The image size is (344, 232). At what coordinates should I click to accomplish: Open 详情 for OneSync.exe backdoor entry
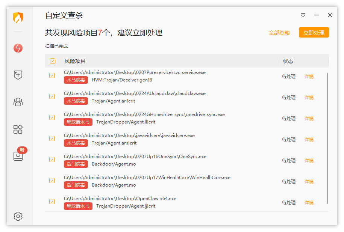click(309, 161)
